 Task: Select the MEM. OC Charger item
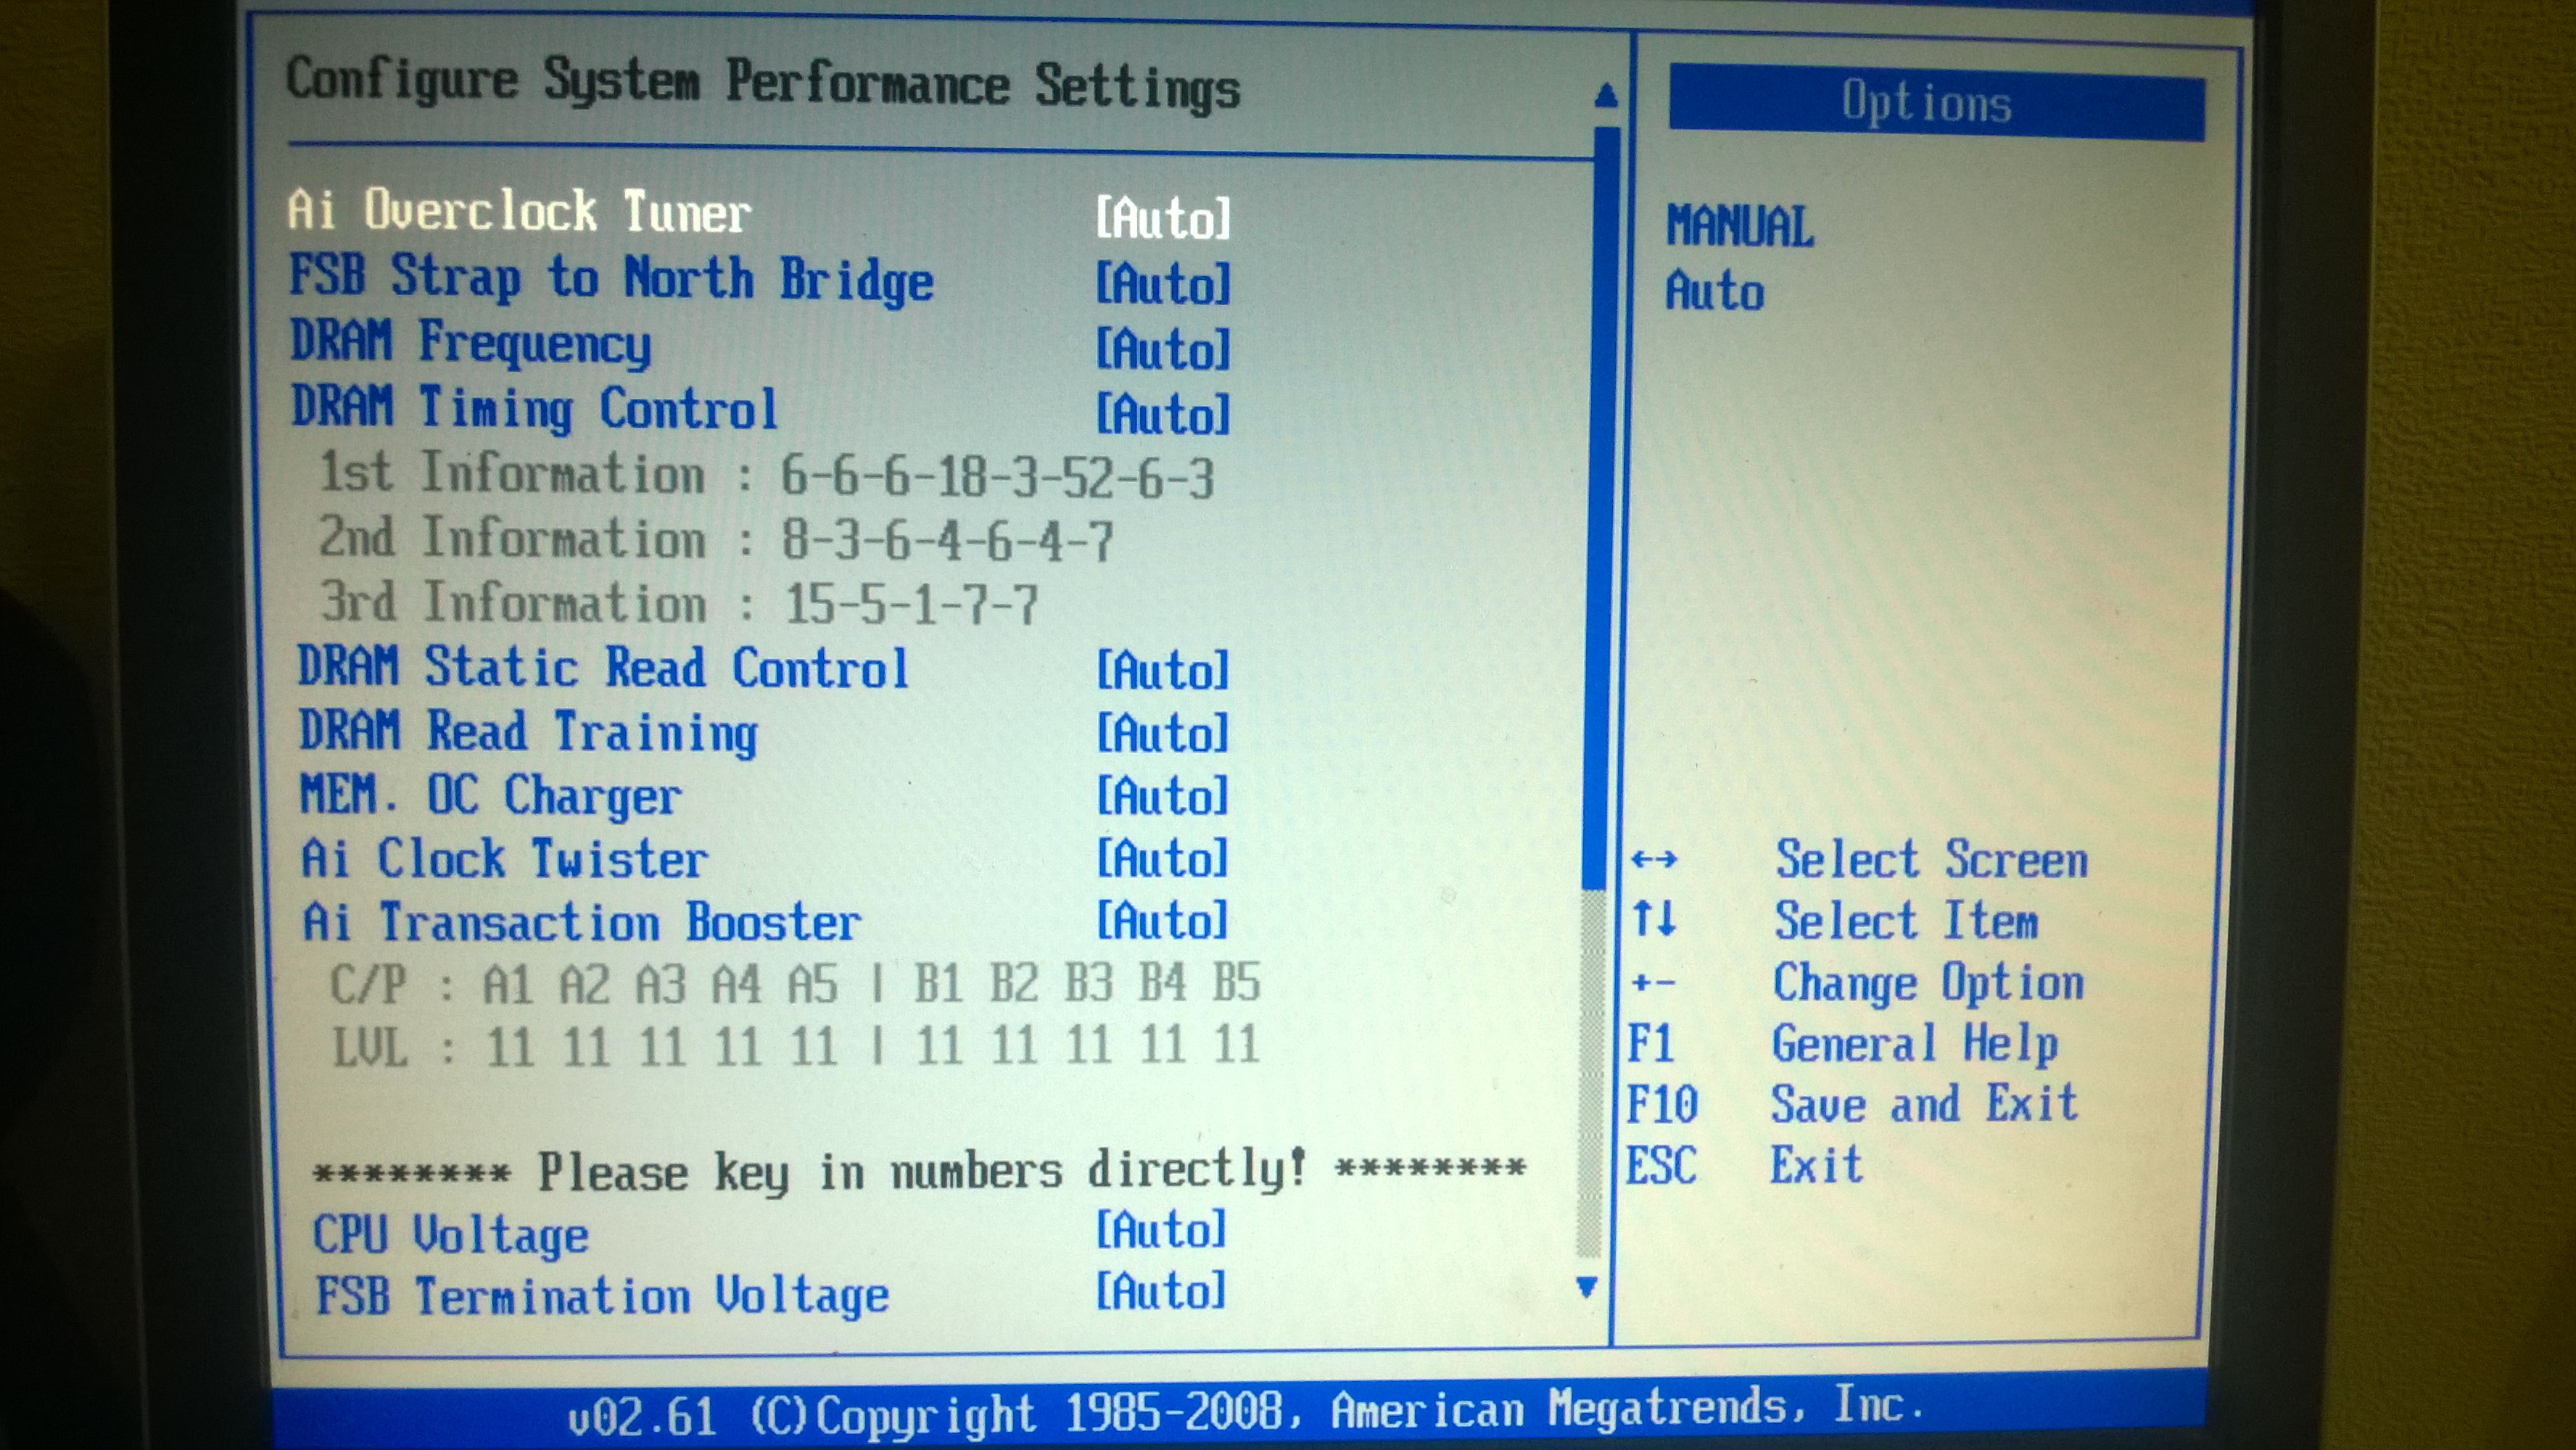click(490, 796)
